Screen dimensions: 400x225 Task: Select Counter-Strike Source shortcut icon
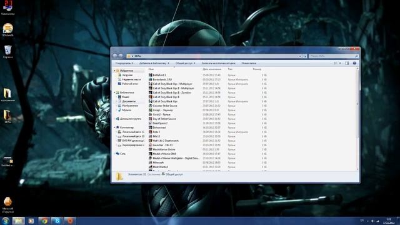click(x=150, y=106)
